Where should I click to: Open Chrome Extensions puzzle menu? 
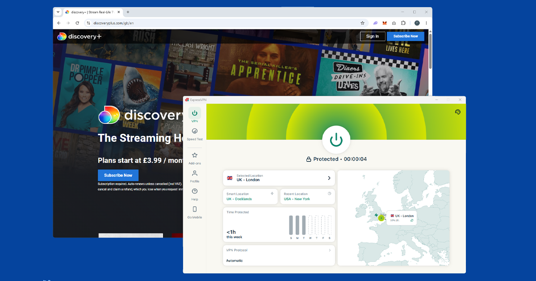(403, 23)
